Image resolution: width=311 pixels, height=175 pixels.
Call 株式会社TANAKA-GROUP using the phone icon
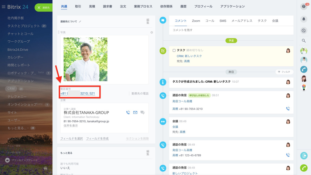(x=128, y=112)
